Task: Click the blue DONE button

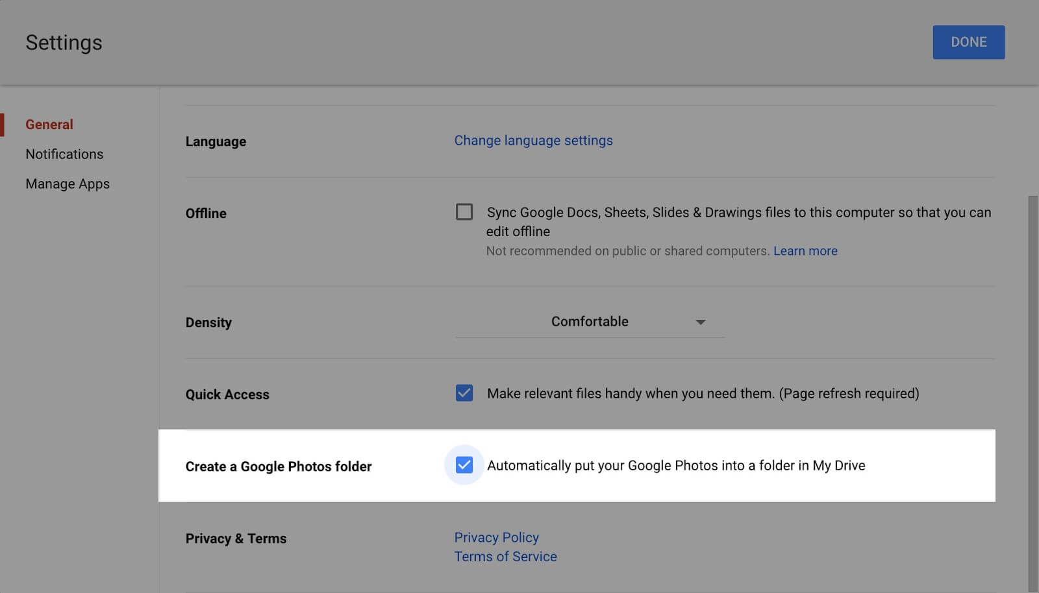Action: tap(968, 42)
